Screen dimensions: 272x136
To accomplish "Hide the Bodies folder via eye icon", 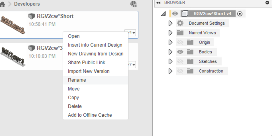I will [180, 52].
